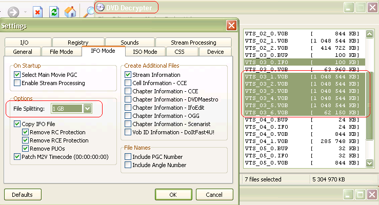The width and height of the screenshot is (379, 205).
Task: Toggle Remove RC Protection checkbox
Action: point(25,132)
